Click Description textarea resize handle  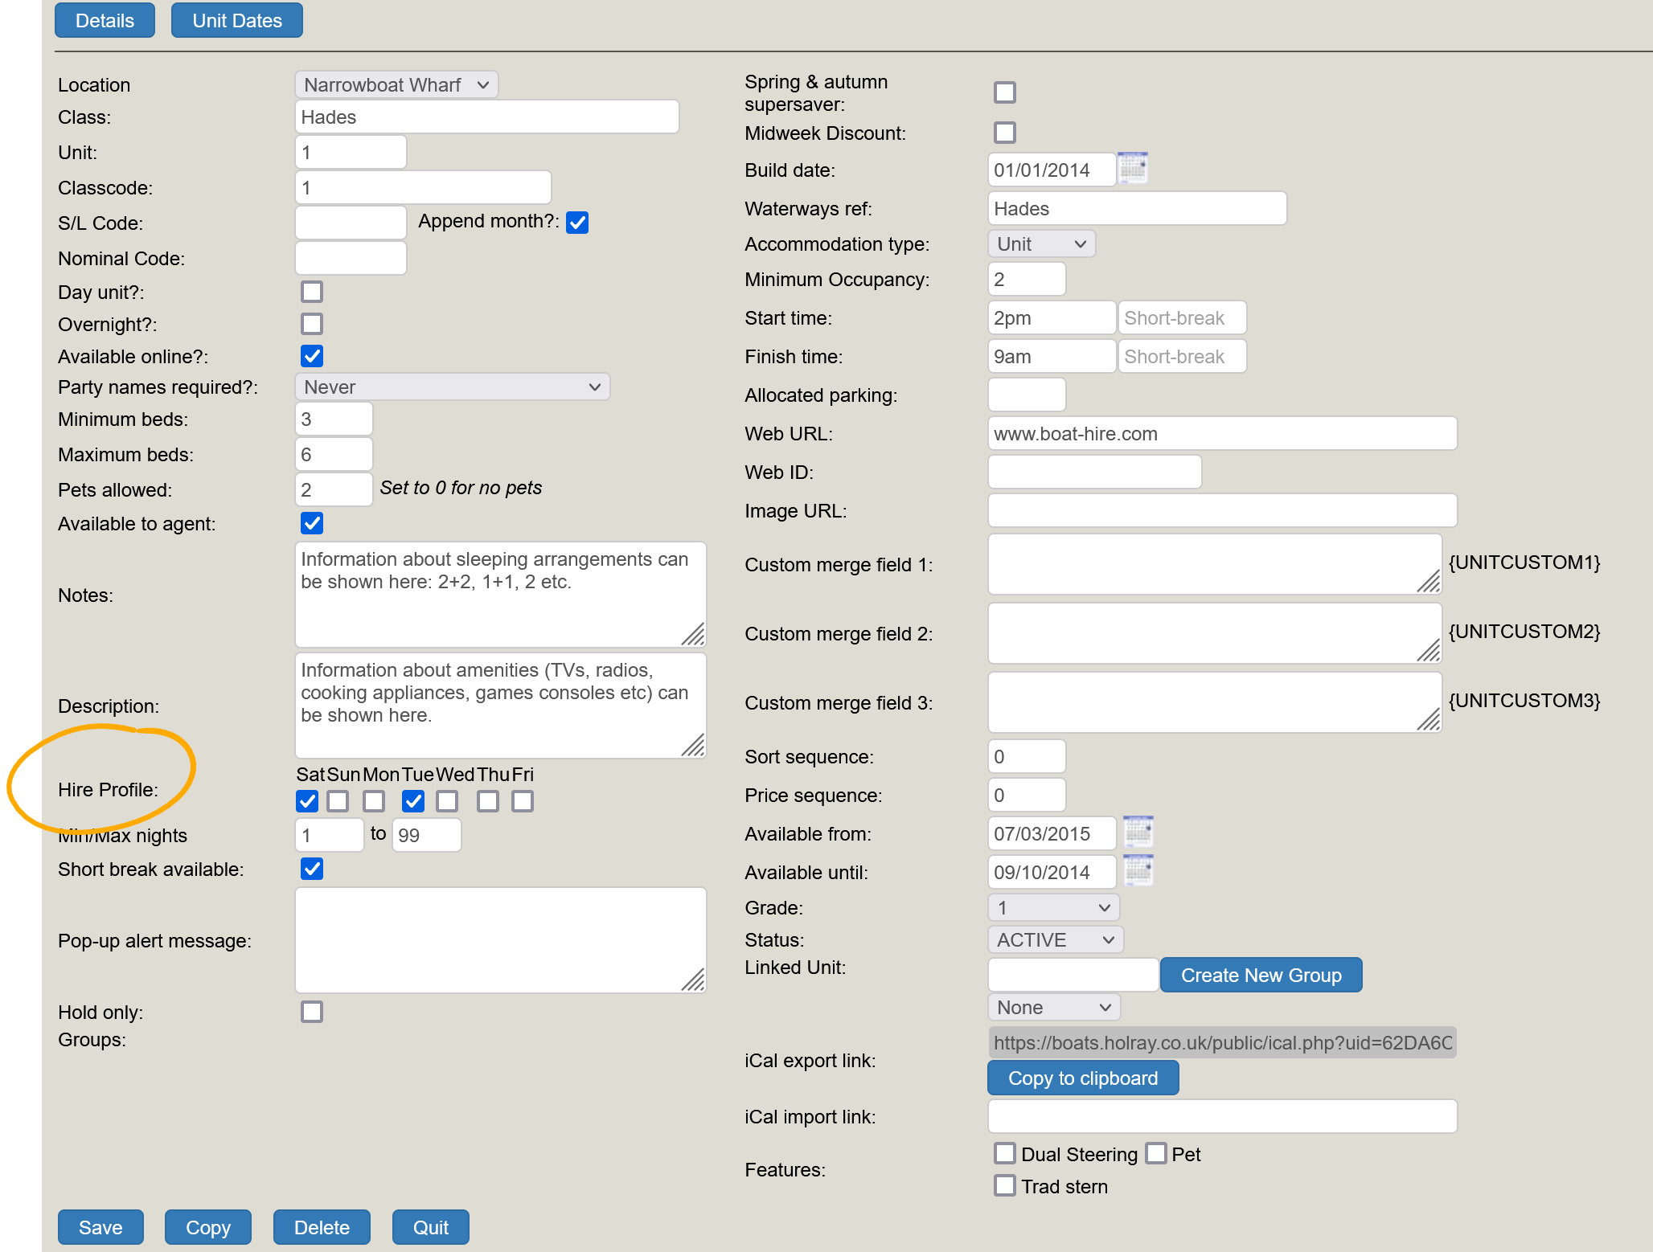point(693,746)
